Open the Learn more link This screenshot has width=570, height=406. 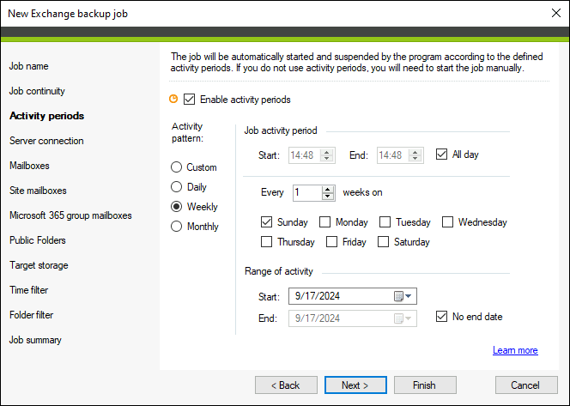coord(515,350)
